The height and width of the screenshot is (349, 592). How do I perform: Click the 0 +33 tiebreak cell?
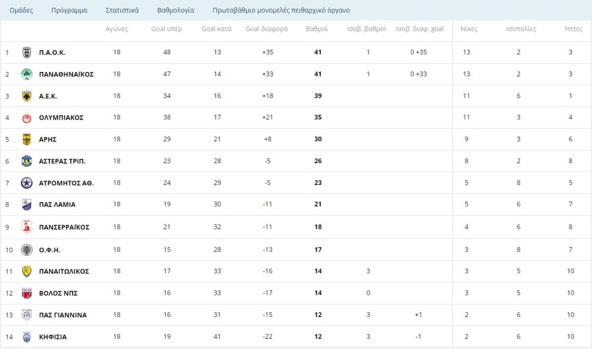(419, 74)
